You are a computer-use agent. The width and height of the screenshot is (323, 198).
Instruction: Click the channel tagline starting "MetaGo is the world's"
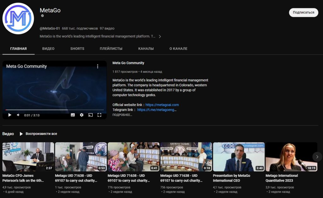point(97,36)
